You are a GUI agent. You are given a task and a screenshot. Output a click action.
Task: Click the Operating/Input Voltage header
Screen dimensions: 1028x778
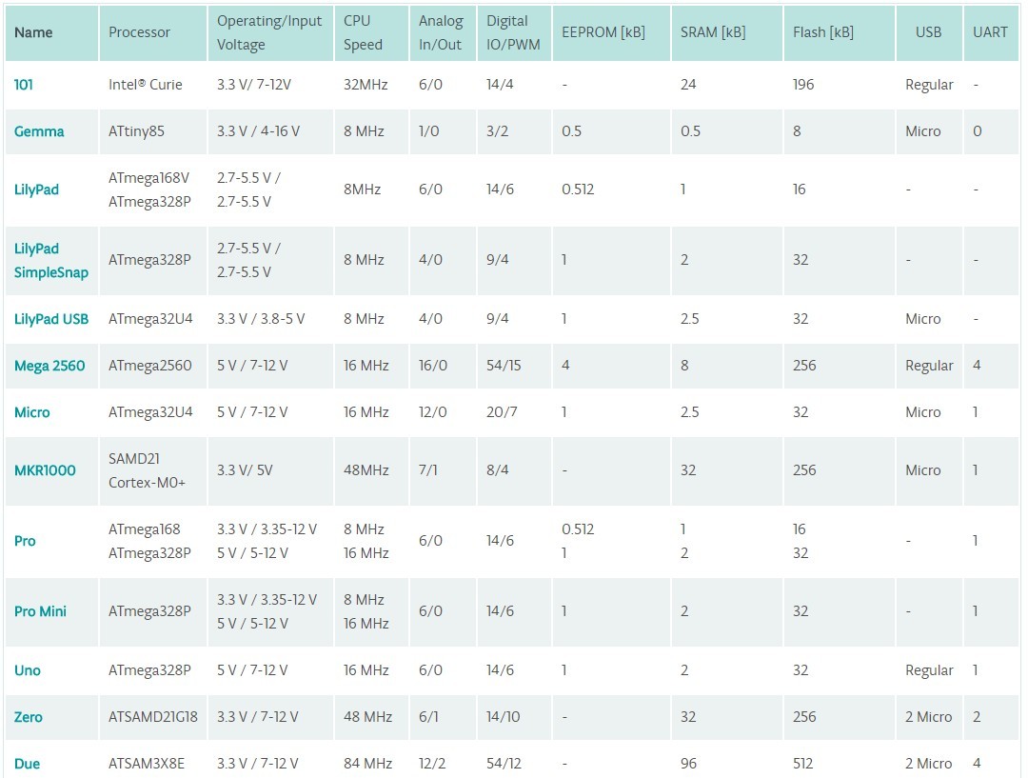(x=269, y=32)
